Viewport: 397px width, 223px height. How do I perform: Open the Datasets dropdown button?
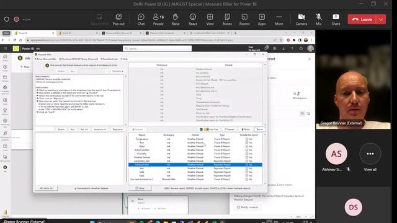(x=117, y=71)
